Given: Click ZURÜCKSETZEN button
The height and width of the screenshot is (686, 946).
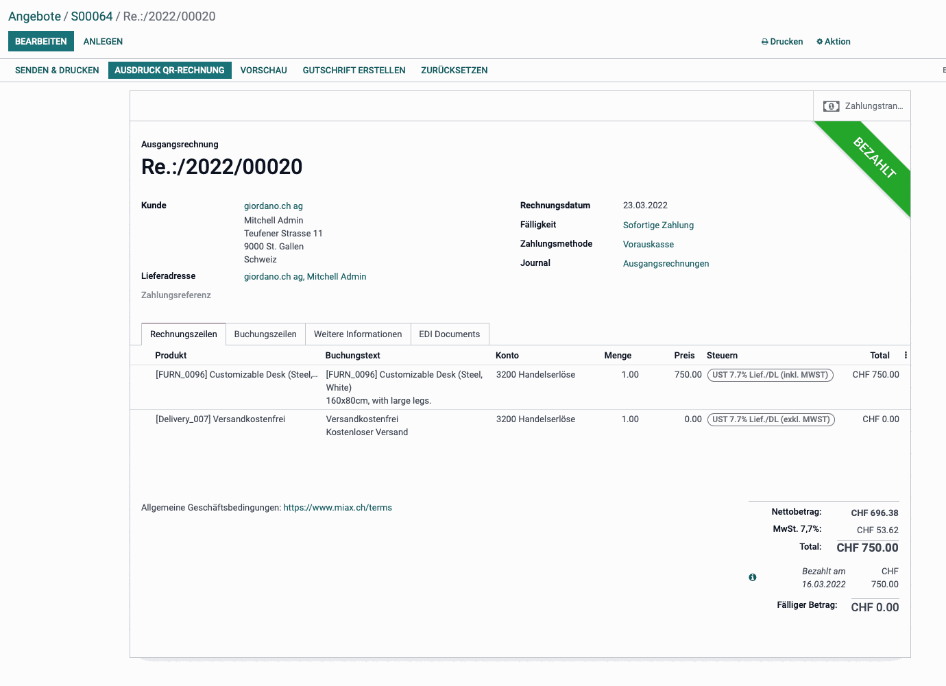Looking at the screenshot, I should (x=454, y=70).
